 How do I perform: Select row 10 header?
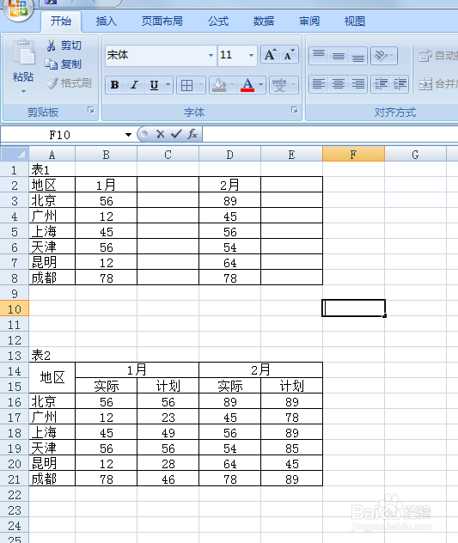tap(15, 309)
